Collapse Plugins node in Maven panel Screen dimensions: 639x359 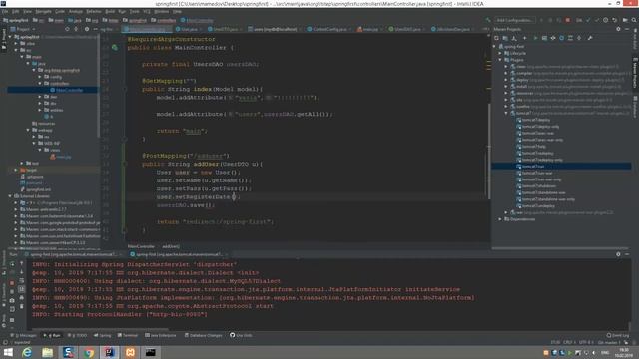click(x=501, y=60)
